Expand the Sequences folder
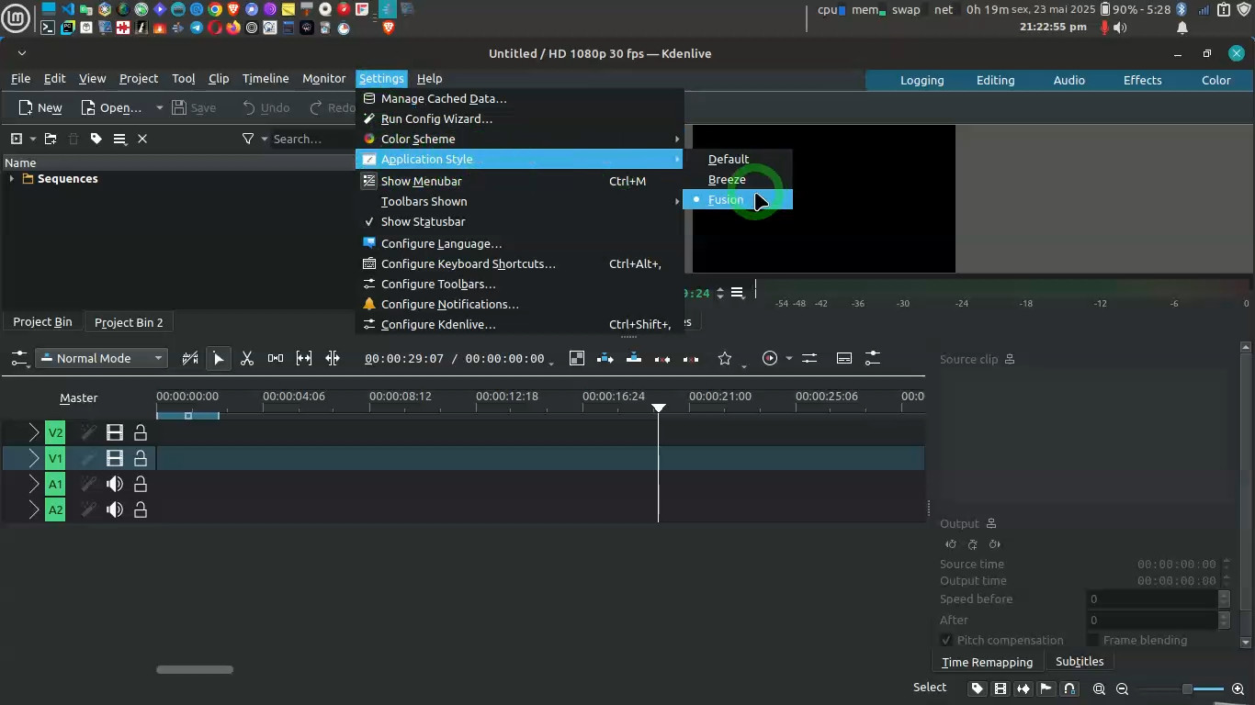Screen dimensions: 1255x705 pyautogui.click(x=12, y=179)
